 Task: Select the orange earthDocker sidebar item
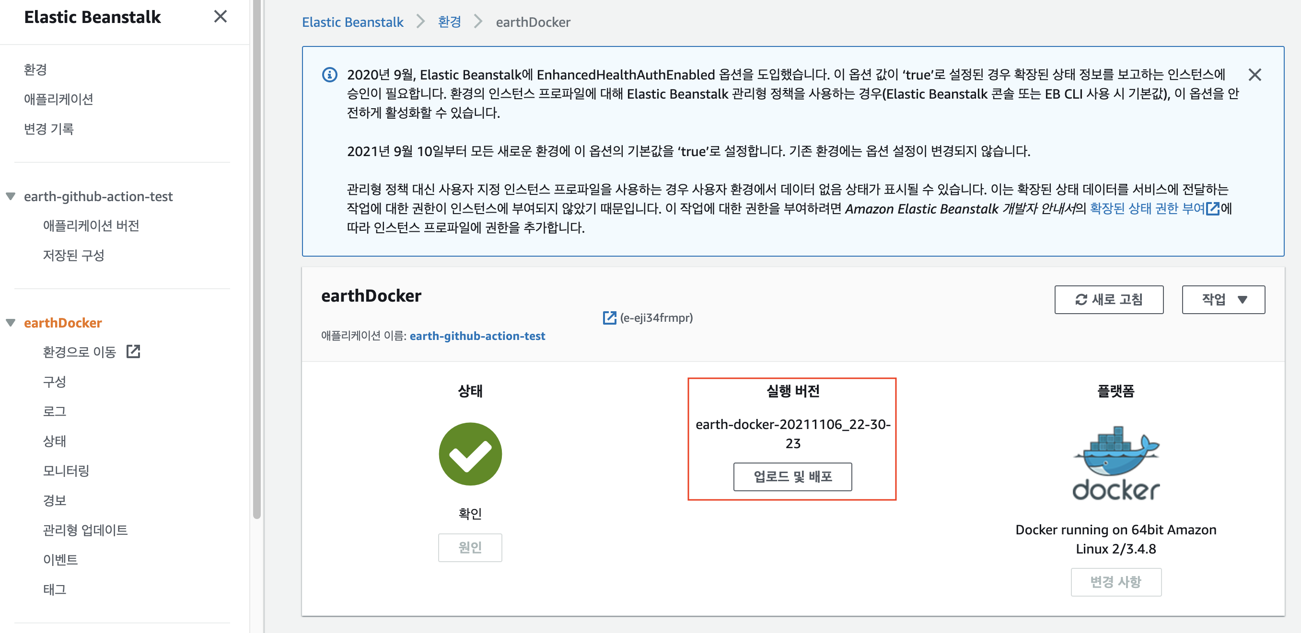63,323
